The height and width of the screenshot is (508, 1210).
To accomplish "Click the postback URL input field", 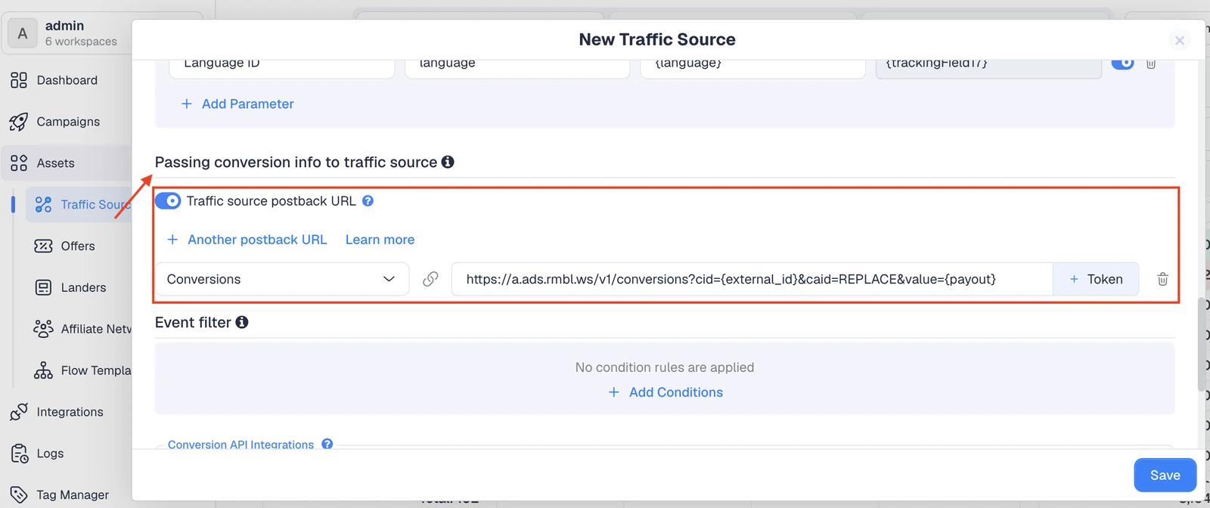I will (x=752, y=279).
